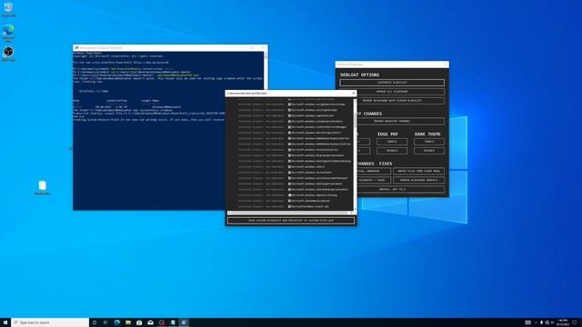Click Remove All Bloatware button
Screen dimensions: 582x327
click(x=392, y=91)
